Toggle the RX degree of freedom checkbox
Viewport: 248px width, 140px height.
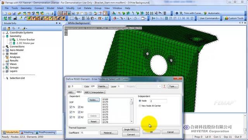pyautogui.click(x=79, y=107)
